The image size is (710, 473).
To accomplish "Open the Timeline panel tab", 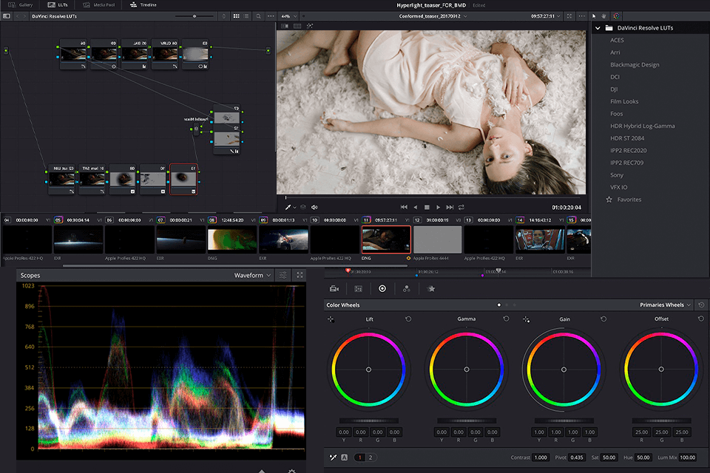I will coord(143,5).
